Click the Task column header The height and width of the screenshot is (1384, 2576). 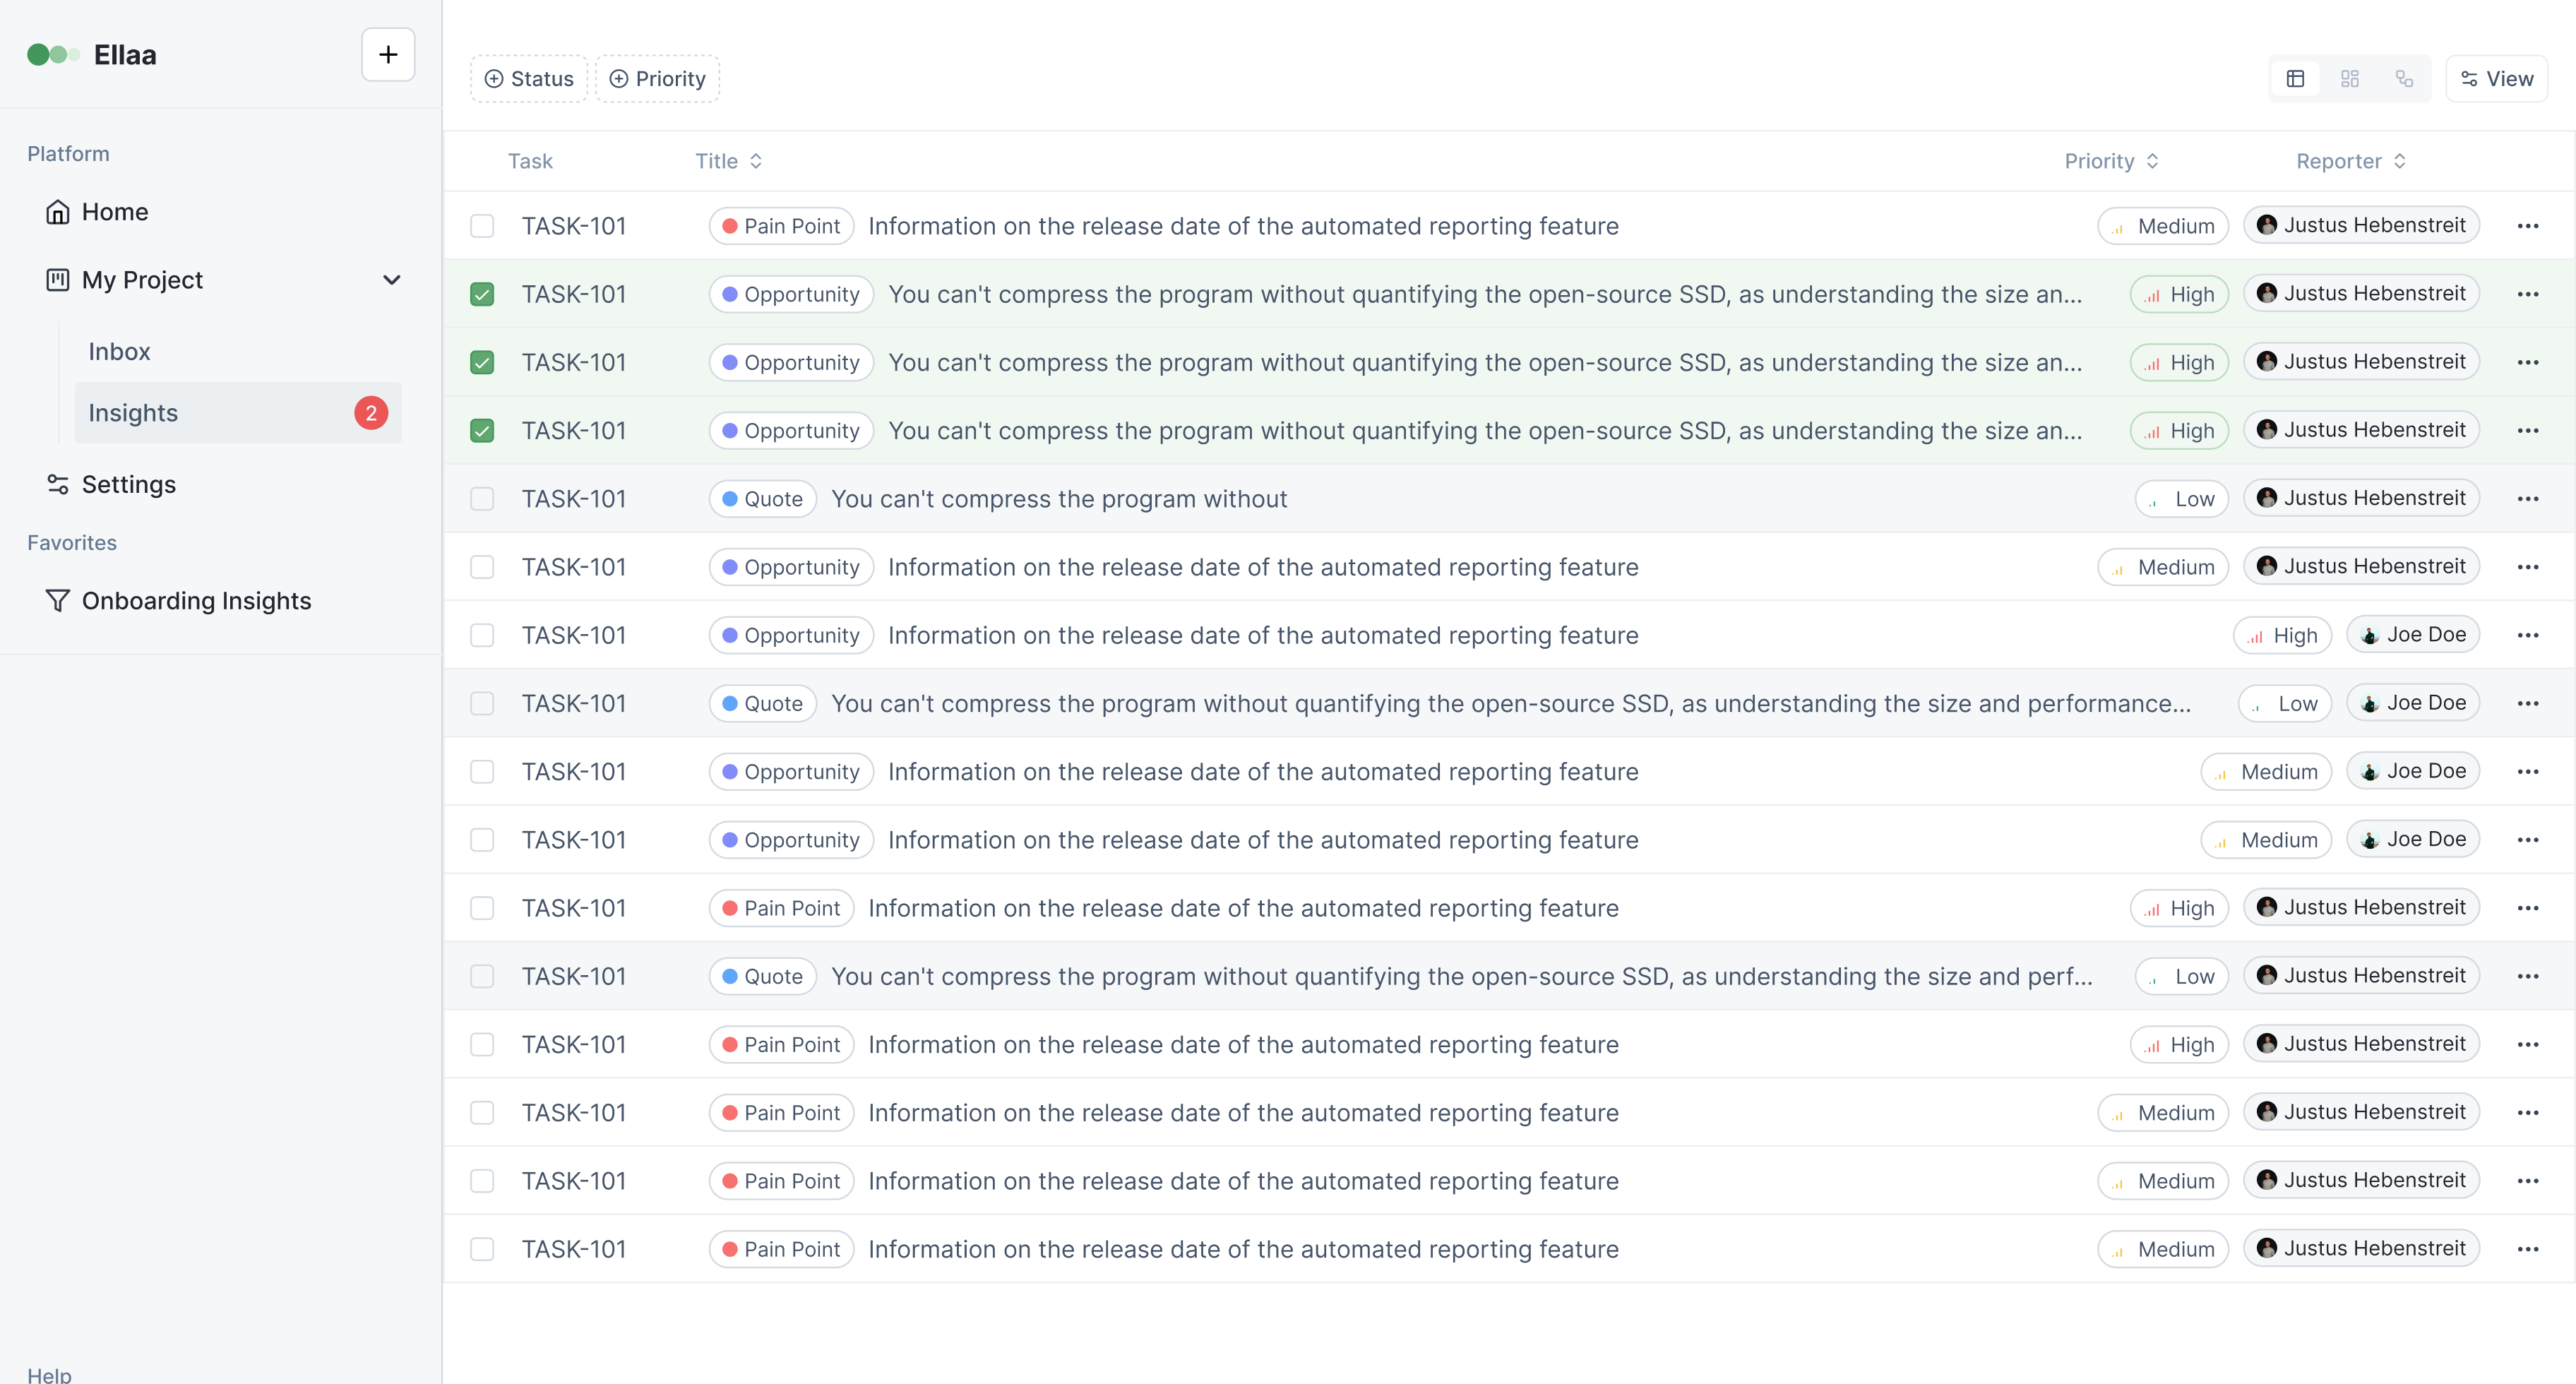click(530, 161)
